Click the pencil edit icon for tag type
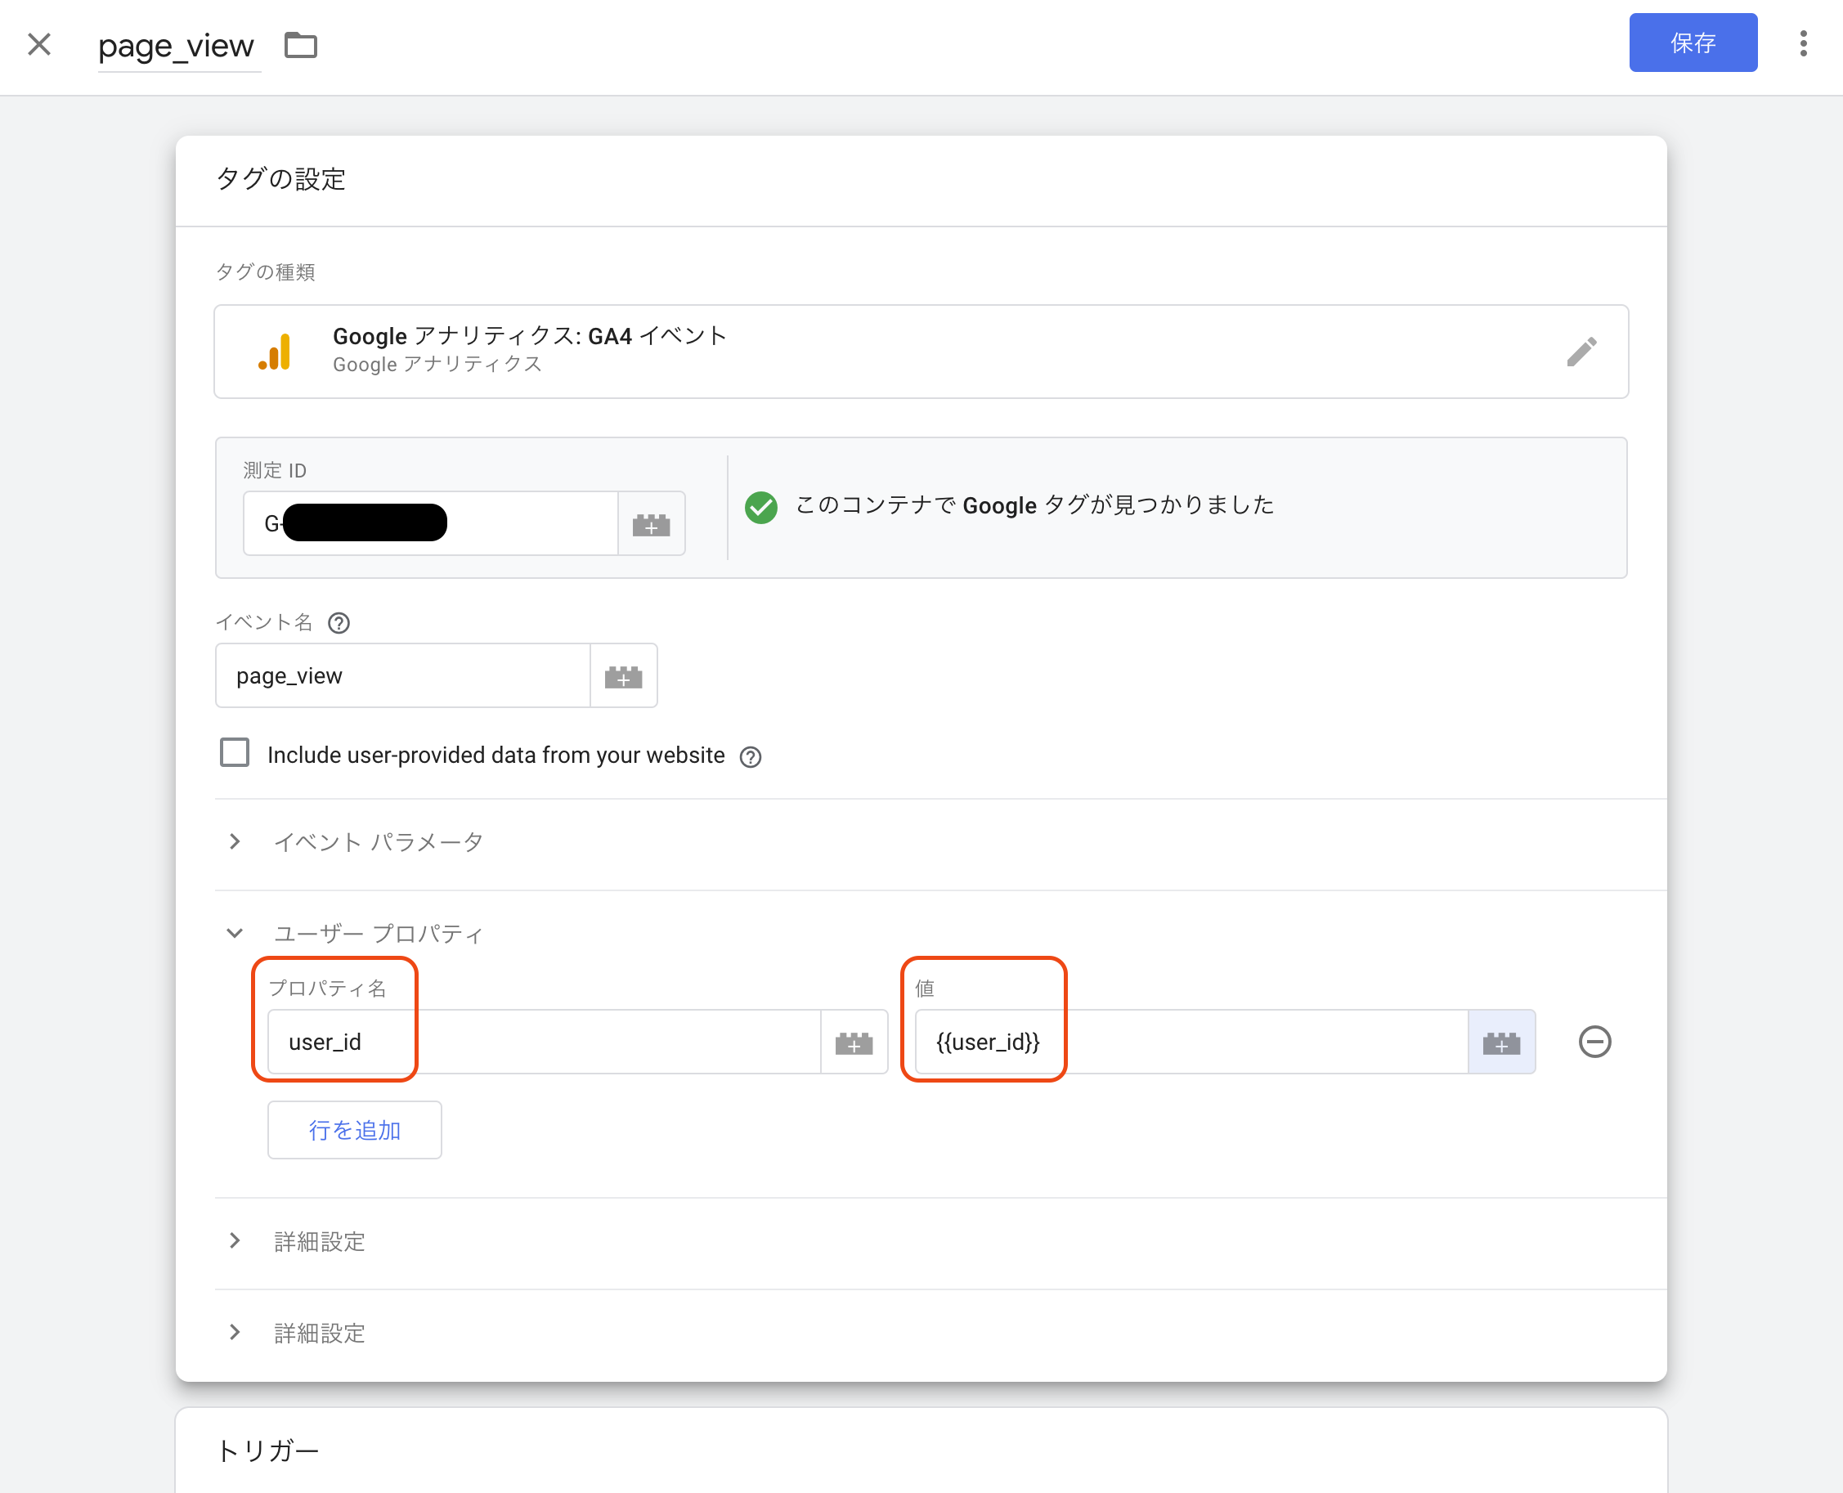Viewport: 1843px width, 1493px height. pyautogui.click(x=1581, y=352)
